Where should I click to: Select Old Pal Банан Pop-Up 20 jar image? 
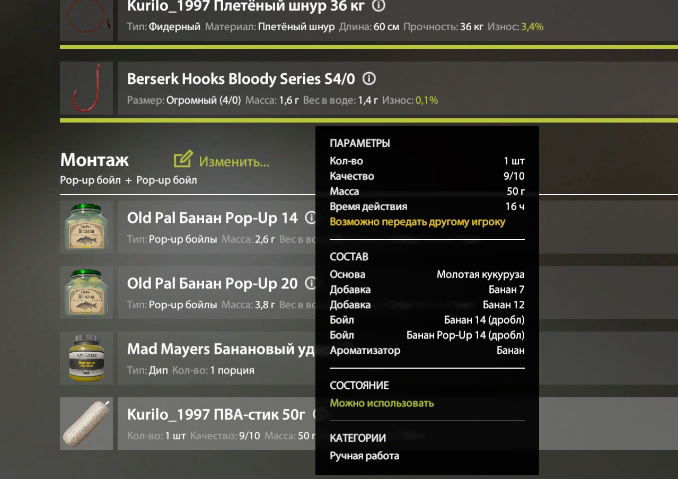click(86, 293)
